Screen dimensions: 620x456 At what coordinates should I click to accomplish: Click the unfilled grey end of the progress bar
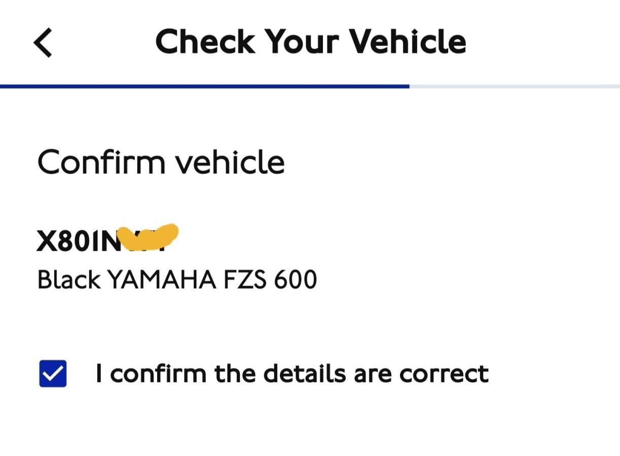515,87
